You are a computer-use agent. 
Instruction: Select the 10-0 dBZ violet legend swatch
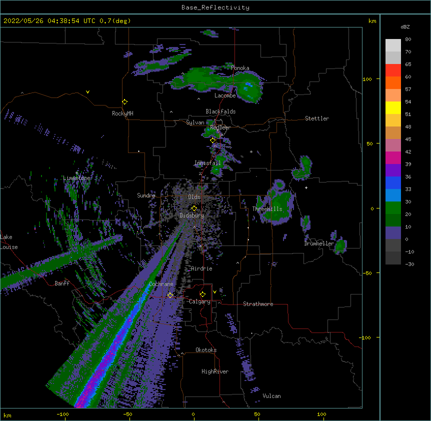pyautogui.click(x=393, y=233)
